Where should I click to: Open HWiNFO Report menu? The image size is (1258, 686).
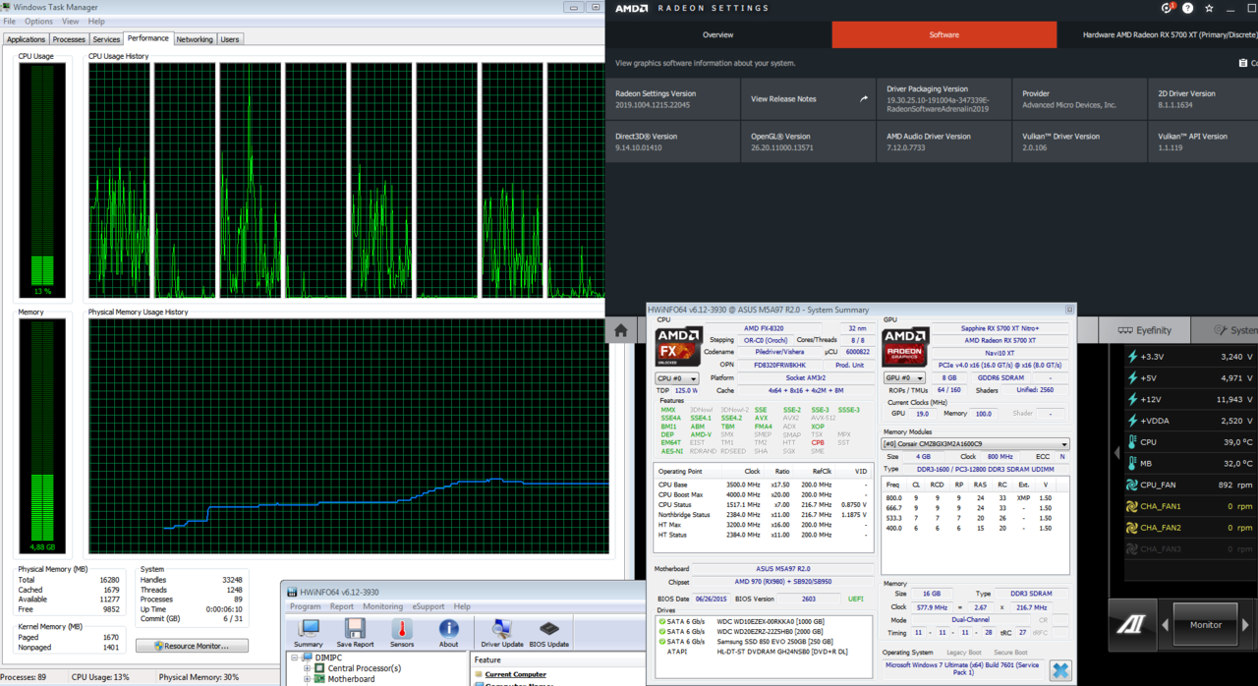pos(342,606)
